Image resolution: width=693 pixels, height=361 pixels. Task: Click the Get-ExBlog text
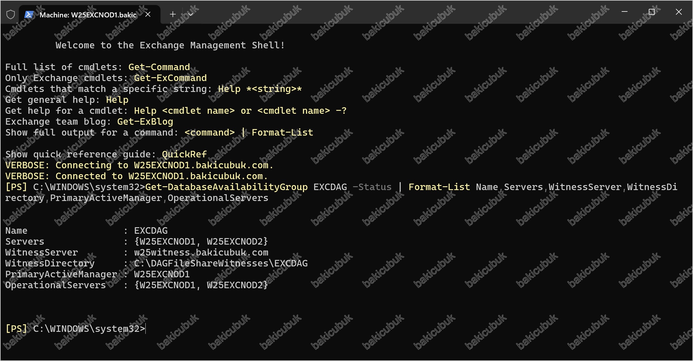pyautogui.click(x=145, y=122)
